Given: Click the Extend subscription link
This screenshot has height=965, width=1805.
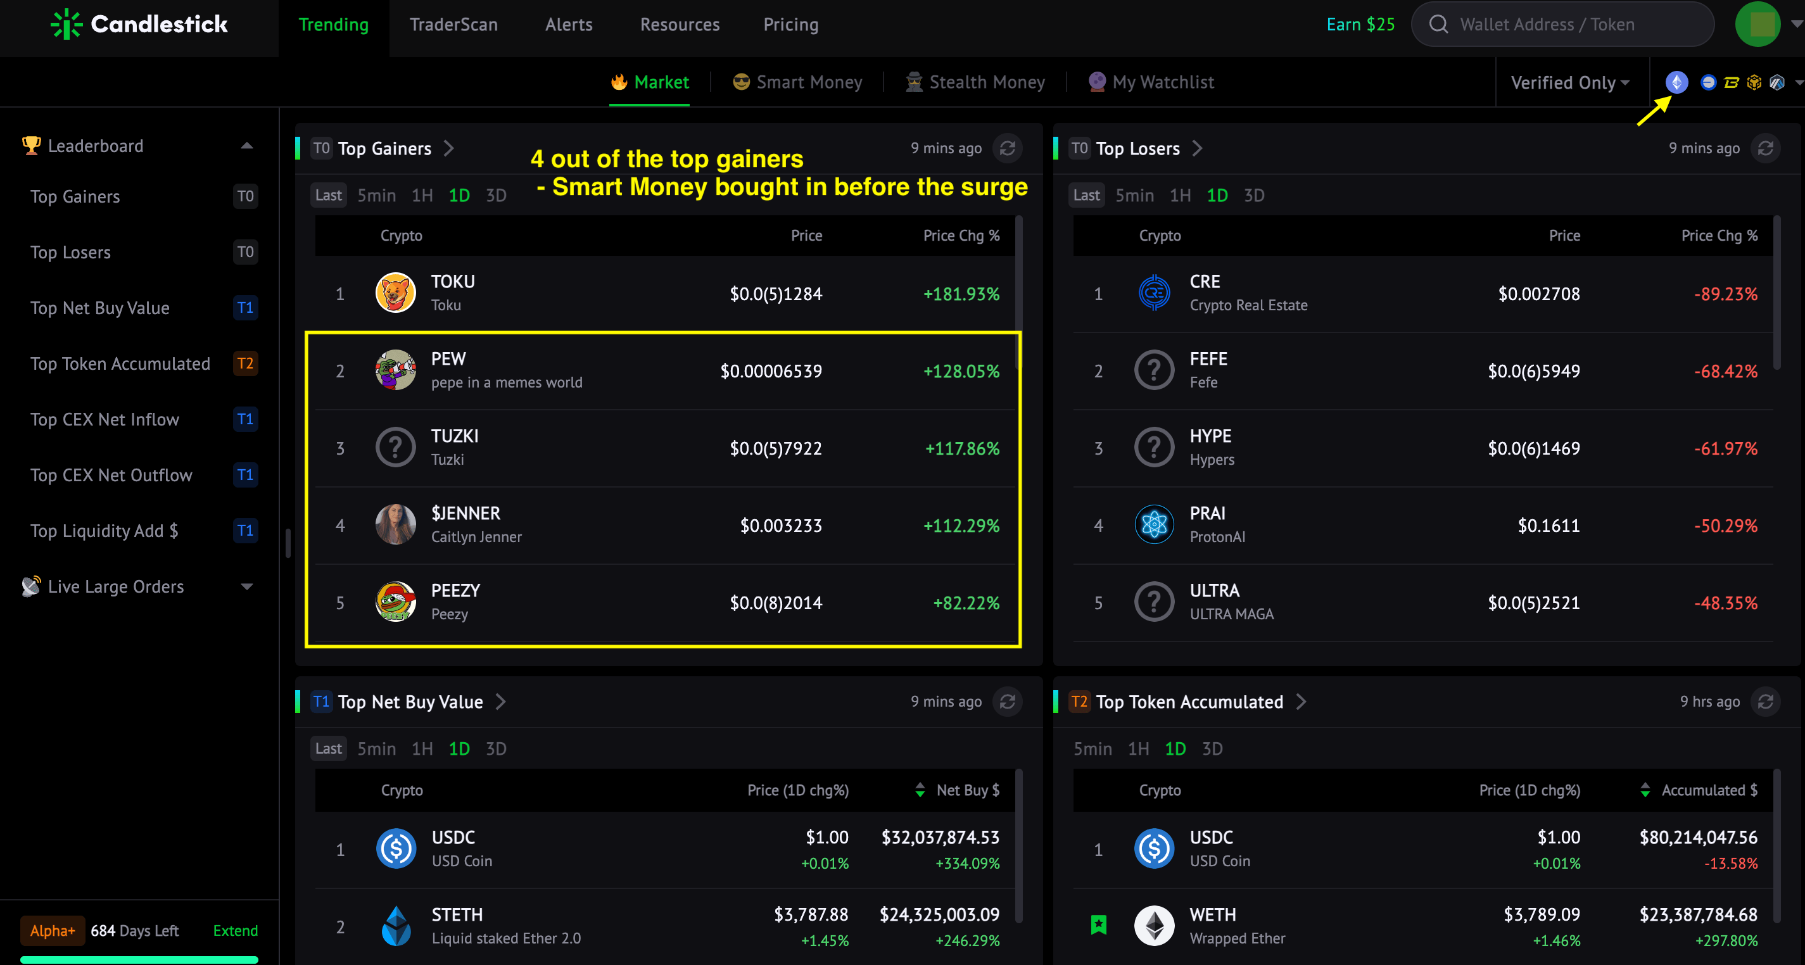Looking at the screenshot, I should 236,930.
